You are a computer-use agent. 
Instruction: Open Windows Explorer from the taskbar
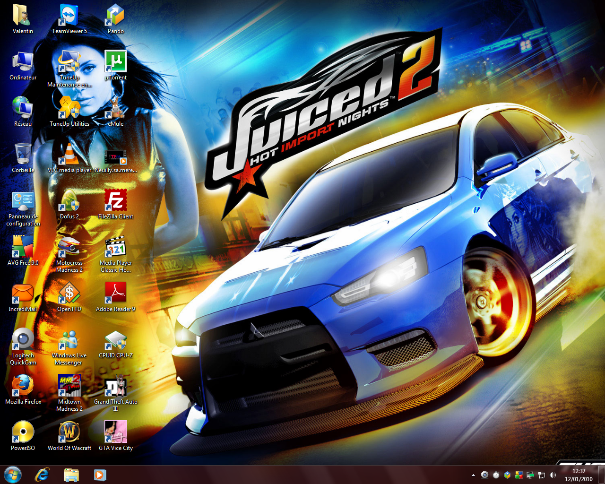tap(71, 475)
